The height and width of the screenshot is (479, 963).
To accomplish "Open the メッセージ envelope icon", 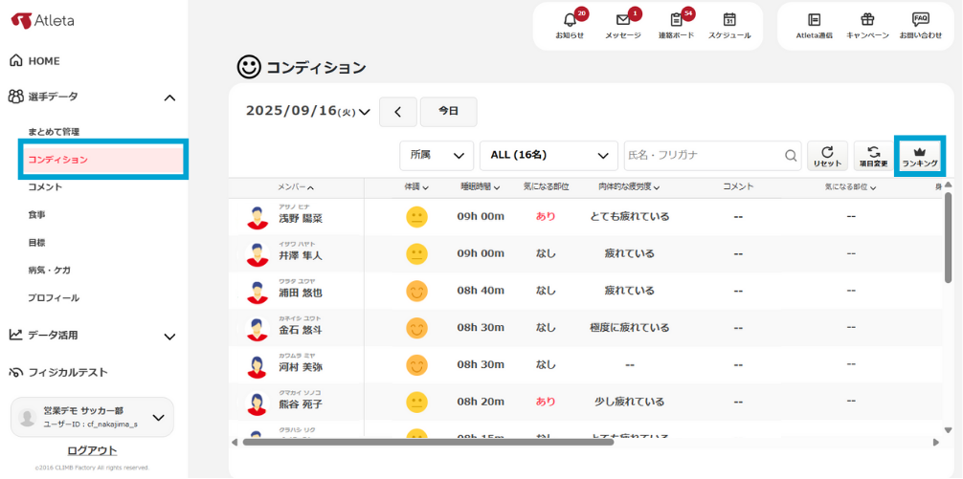I will [623, 26].
